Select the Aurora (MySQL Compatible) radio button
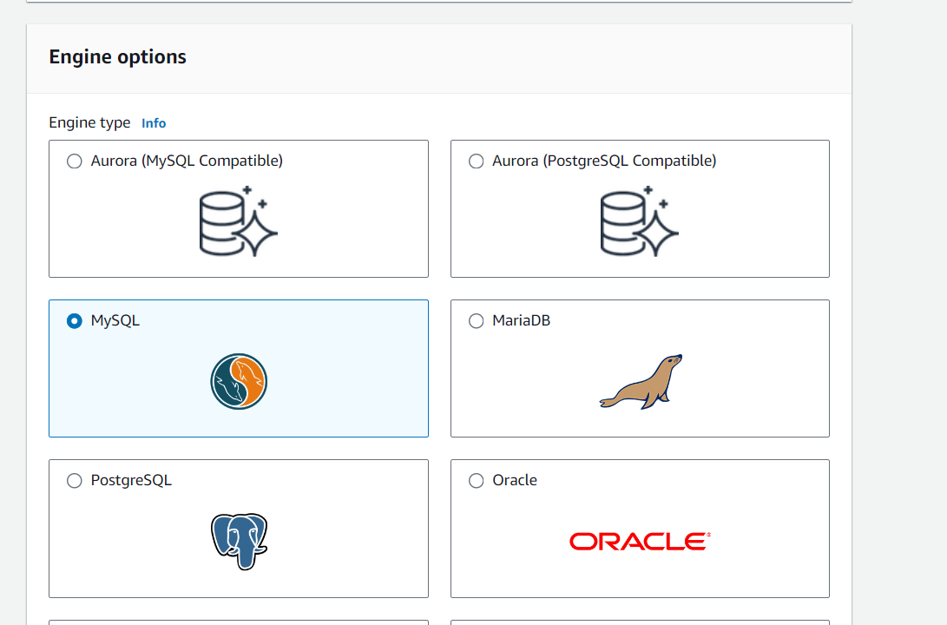The image size is (947, 625). 75,161
